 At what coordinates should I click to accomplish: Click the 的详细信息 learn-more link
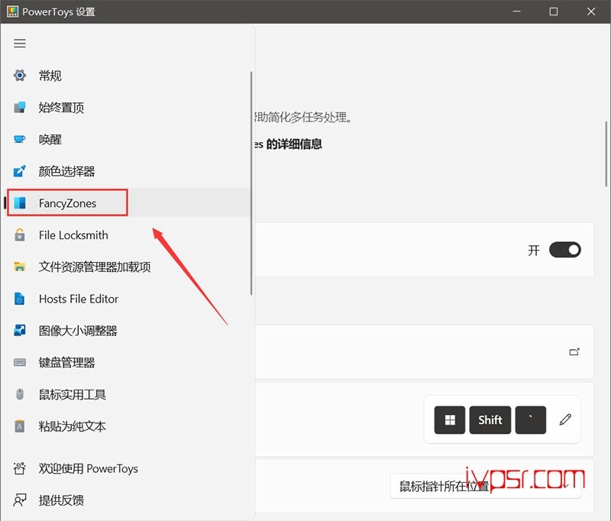tap(289, 144)
